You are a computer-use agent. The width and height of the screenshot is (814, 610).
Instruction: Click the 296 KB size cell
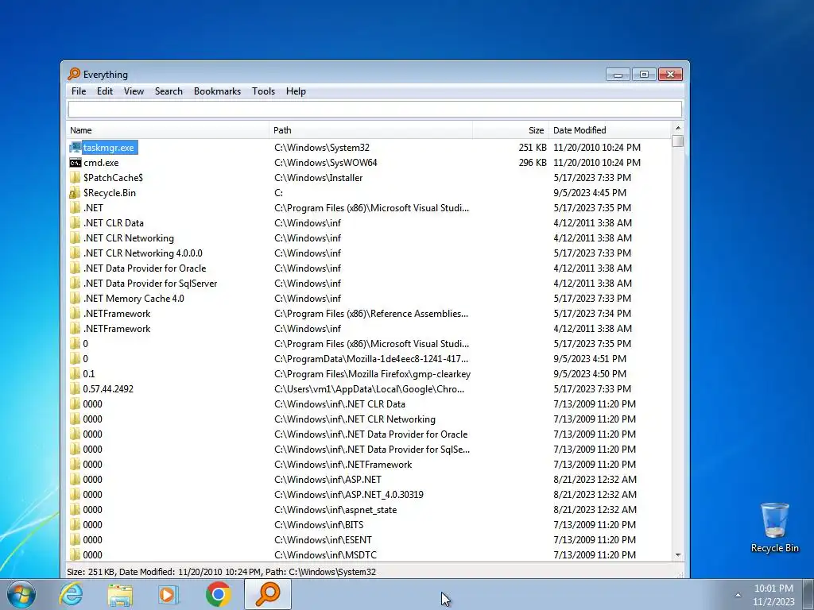point(532,163)
